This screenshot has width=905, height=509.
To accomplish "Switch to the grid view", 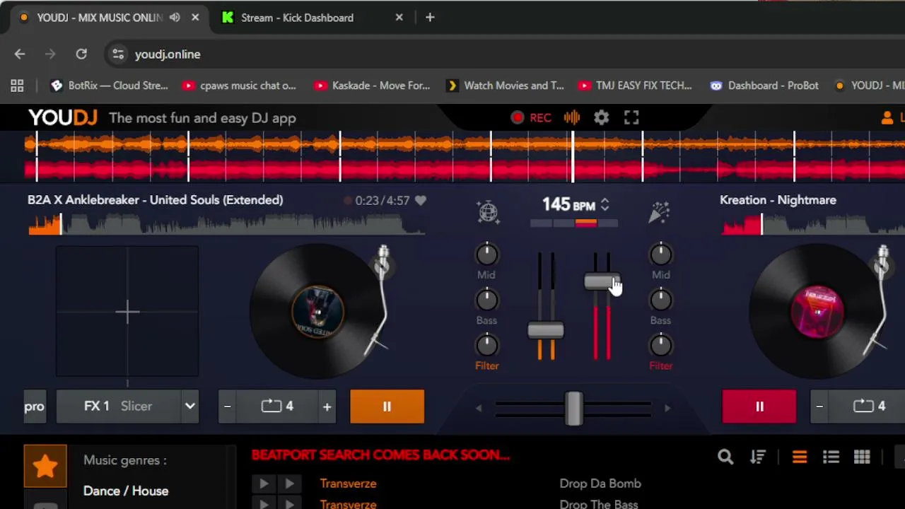I will tap(862, 457).
